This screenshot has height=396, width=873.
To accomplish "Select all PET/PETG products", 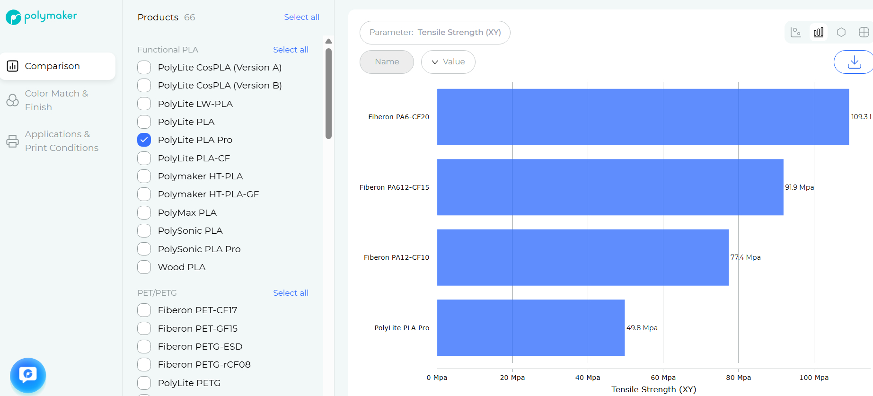I will coord(291,293).
